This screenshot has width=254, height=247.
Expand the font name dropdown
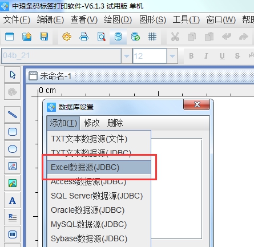pos(127,56)
